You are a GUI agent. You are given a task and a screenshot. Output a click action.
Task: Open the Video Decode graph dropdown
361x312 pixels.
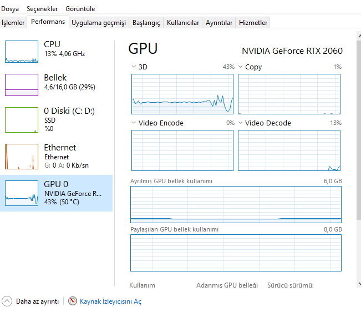click(x=241, y=123)
